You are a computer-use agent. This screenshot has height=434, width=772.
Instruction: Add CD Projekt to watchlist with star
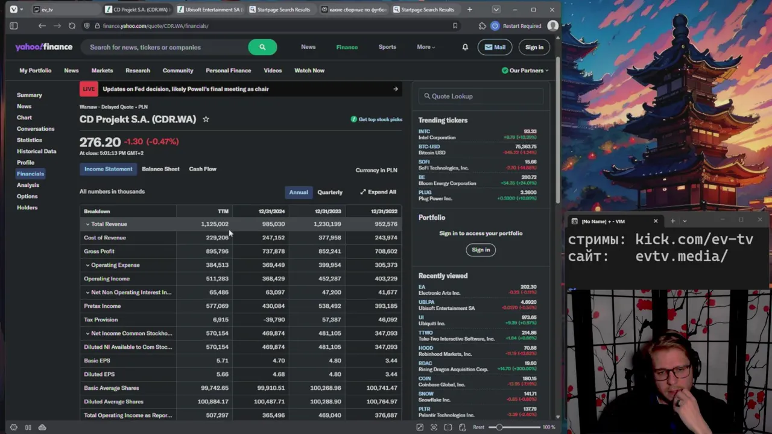click(206, 119)
